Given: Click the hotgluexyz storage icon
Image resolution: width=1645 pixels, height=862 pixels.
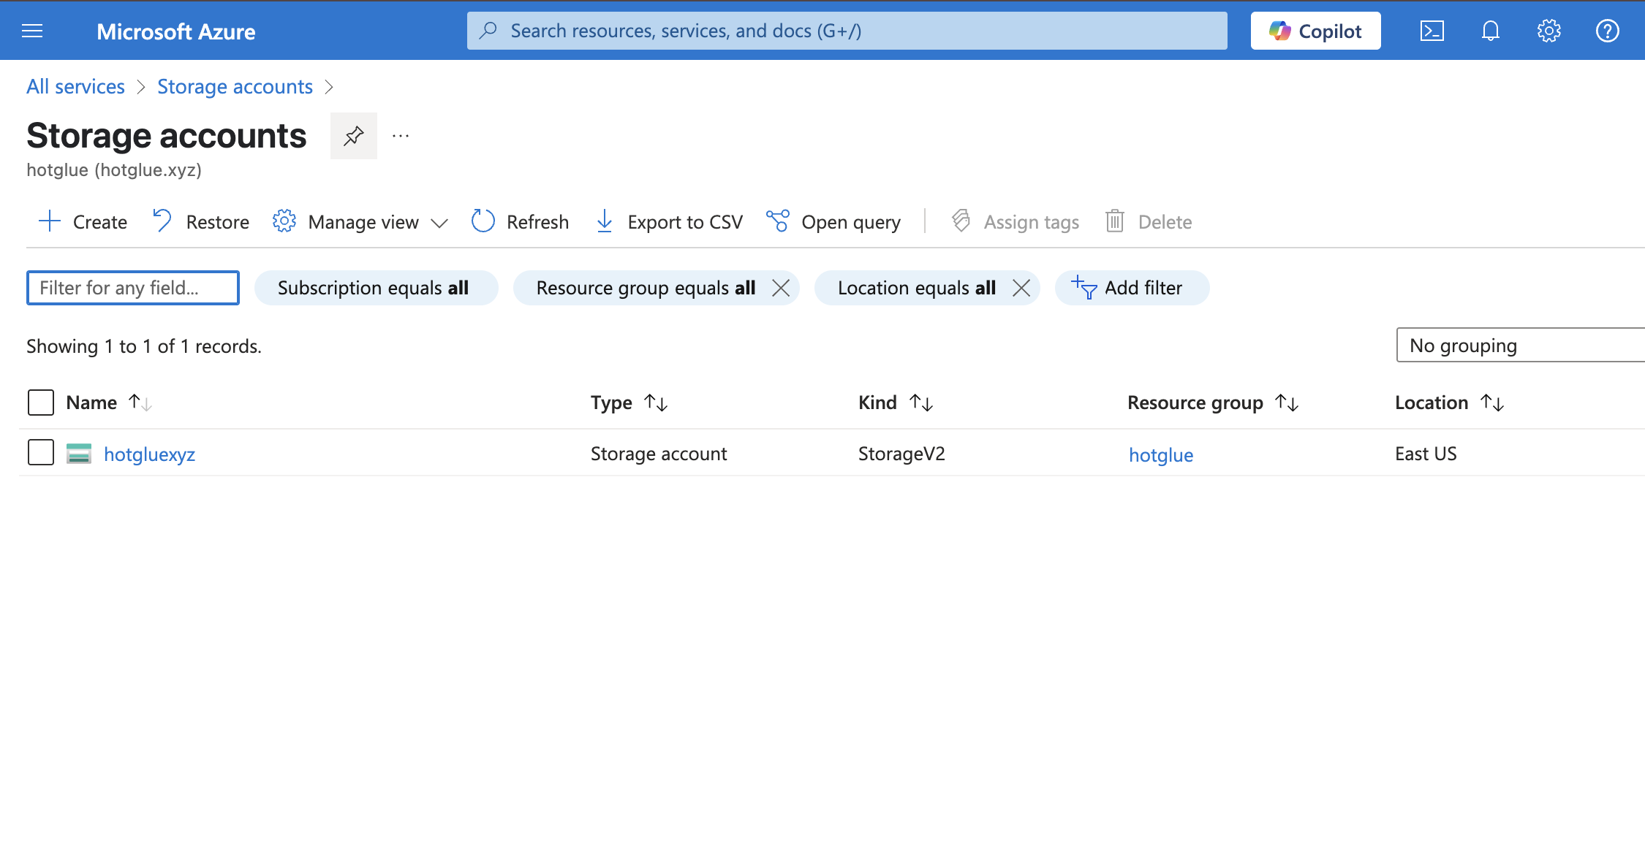Looking at the screenshot, I should (x=79, y=454).
